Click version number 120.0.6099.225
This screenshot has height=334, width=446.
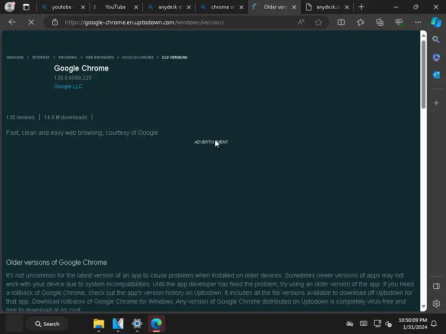coord(73,77)
